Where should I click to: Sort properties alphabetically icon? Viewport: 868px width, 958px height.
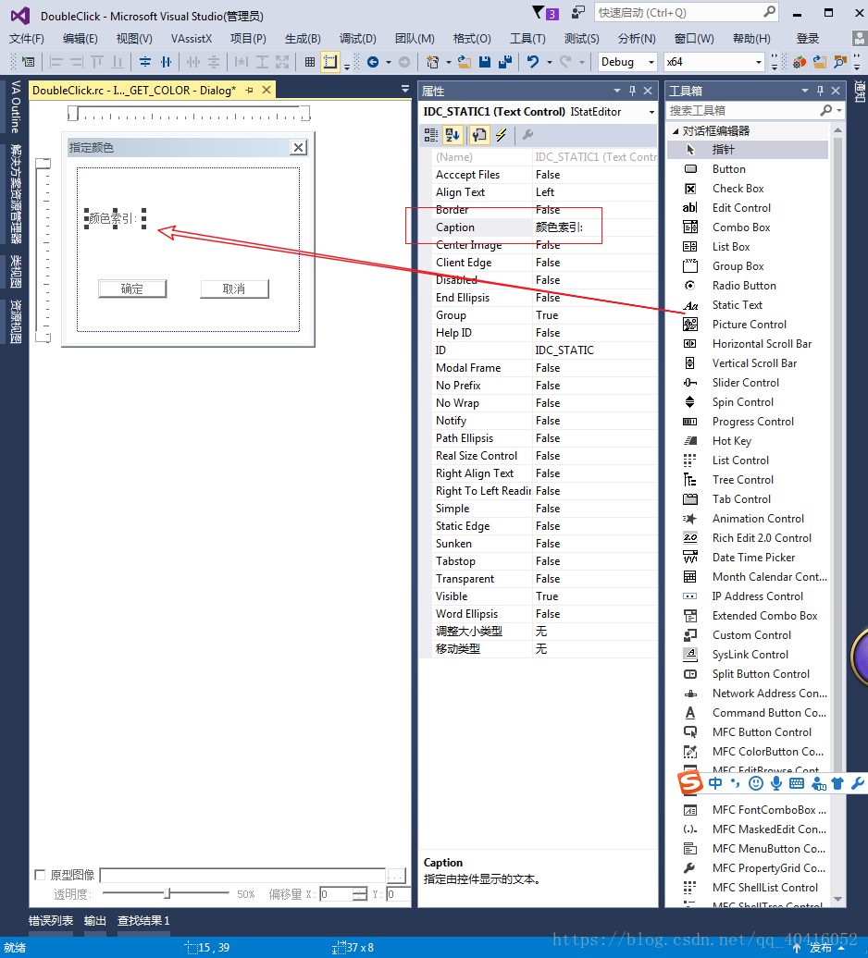click(453, 135)
